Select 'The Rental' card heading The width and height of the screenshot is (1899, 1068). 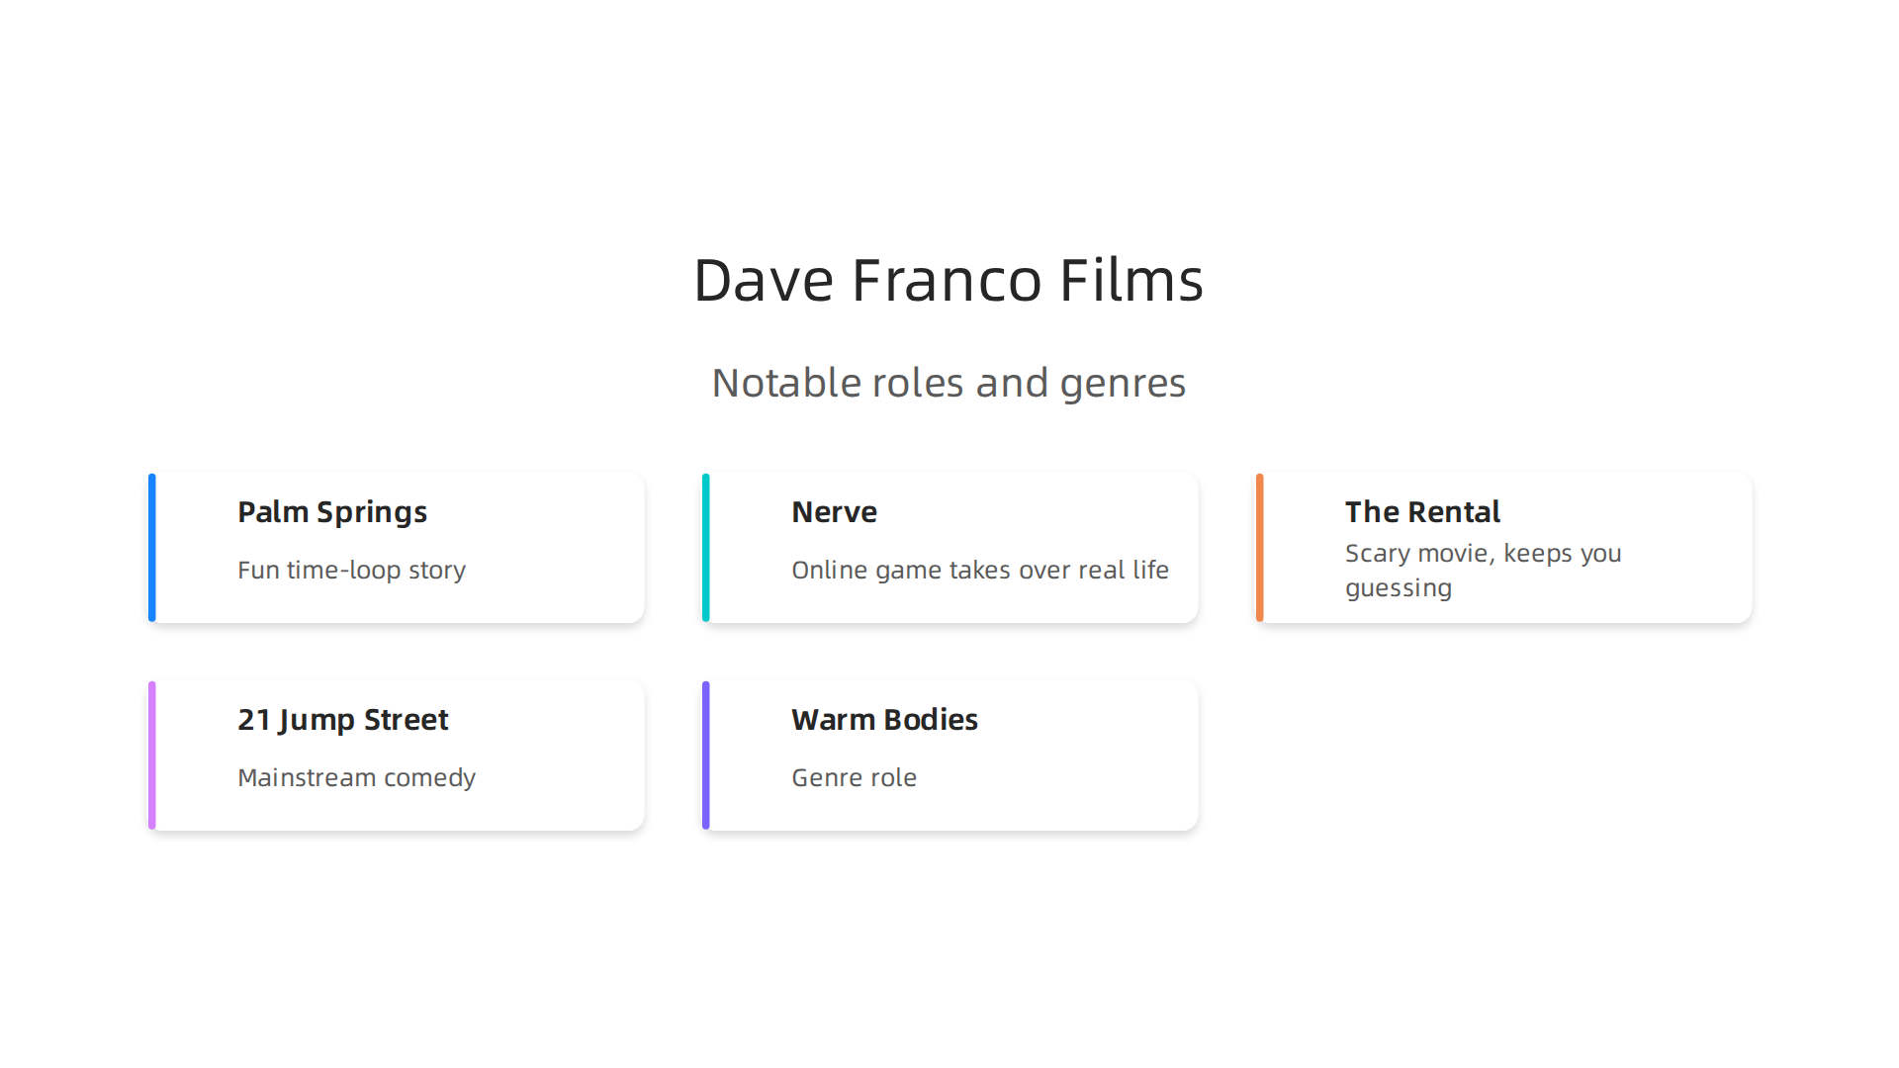pos(1422,512)
